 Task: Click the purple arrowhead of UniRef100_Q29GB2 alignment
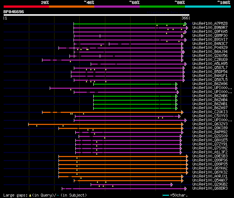[x=172, y=185]
